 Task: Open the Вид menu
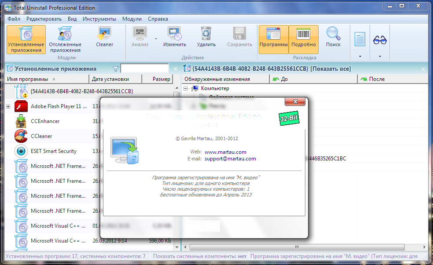click(72, 19)
